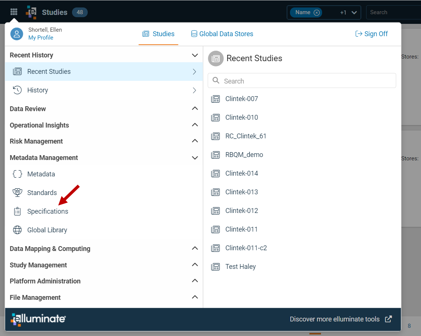Click the Recent Studies search field

coord(302,81)
